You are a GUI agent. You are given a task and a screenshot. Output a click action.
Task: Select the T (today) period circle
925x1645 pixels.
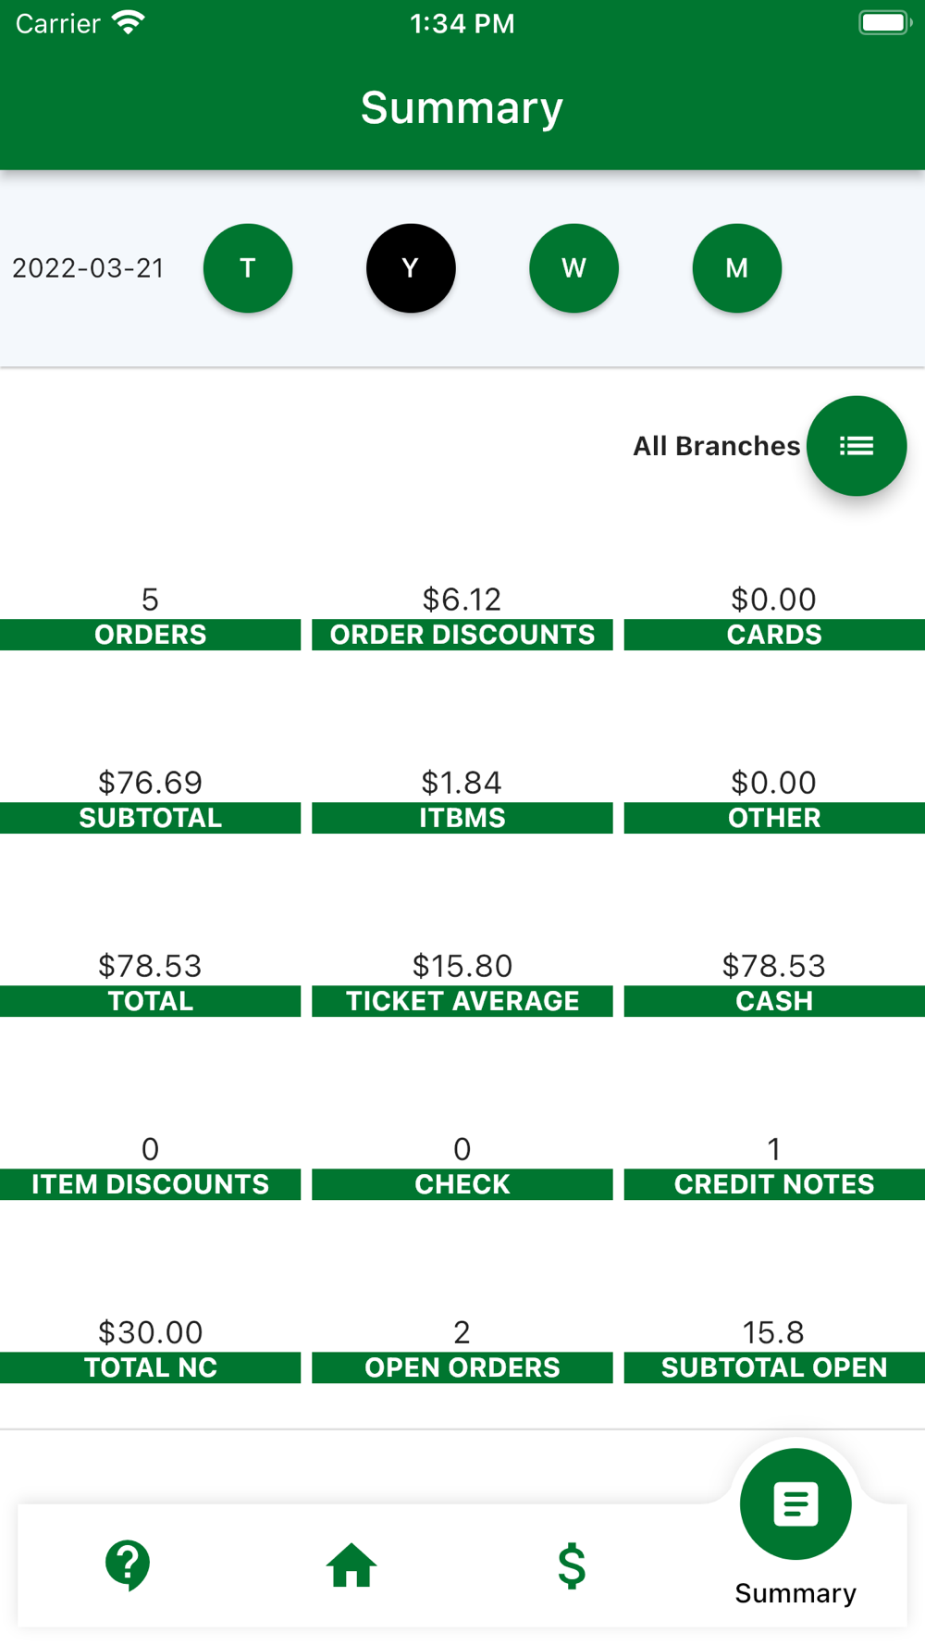248,268
